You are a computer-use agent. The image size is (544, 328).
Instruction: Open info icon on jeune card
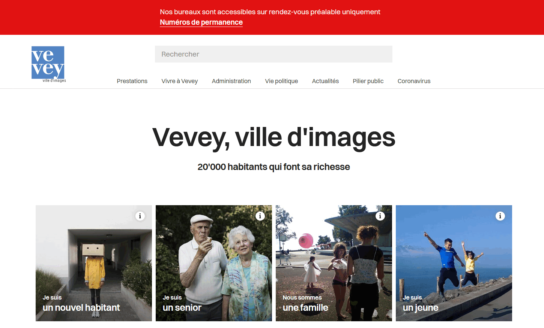(500, 216)
